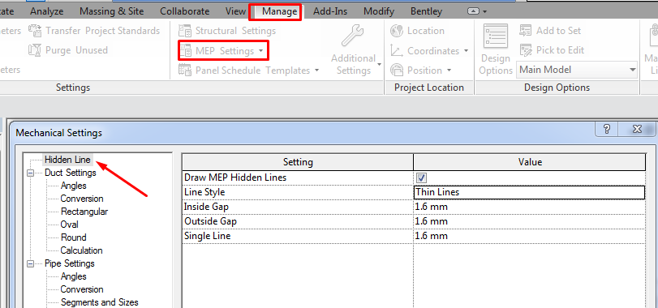
Task: Click the Outside Gap value field
Action: click(x=529, y=221)
